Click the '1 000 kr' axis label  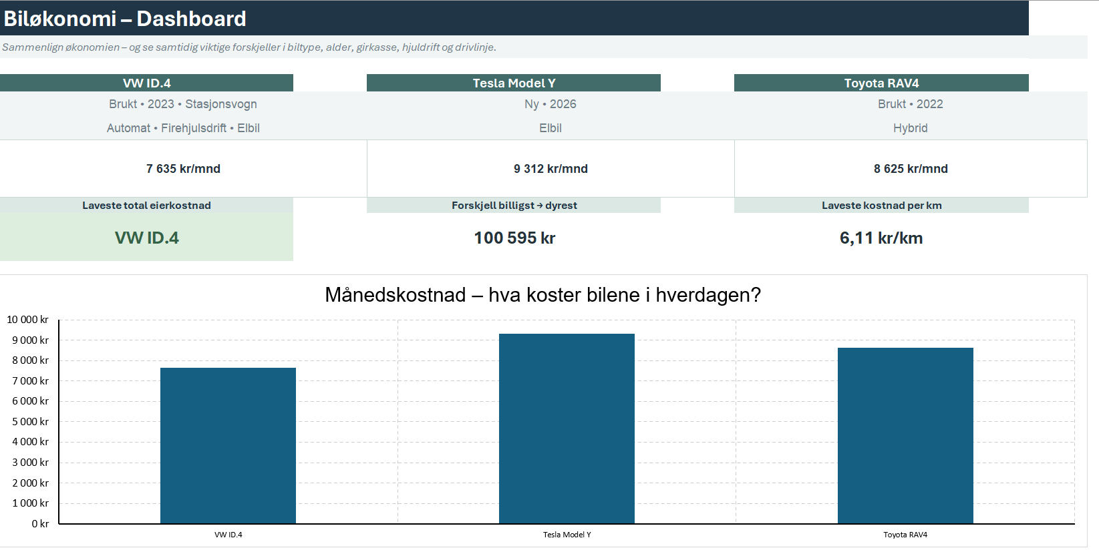pyautogui.click(x=31, y=503)
